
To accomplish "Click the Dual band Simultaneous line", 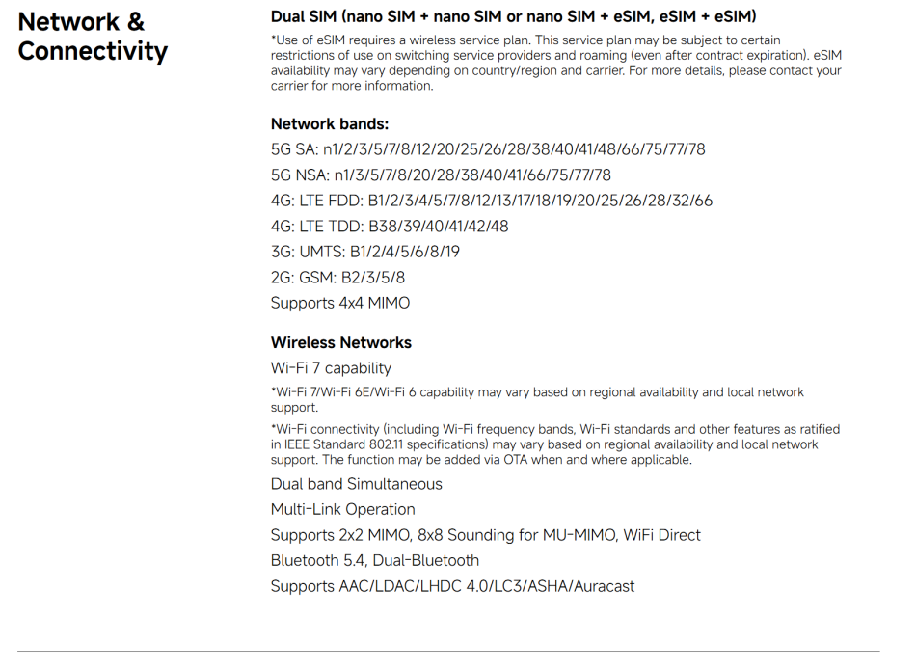I will point(357,484).
